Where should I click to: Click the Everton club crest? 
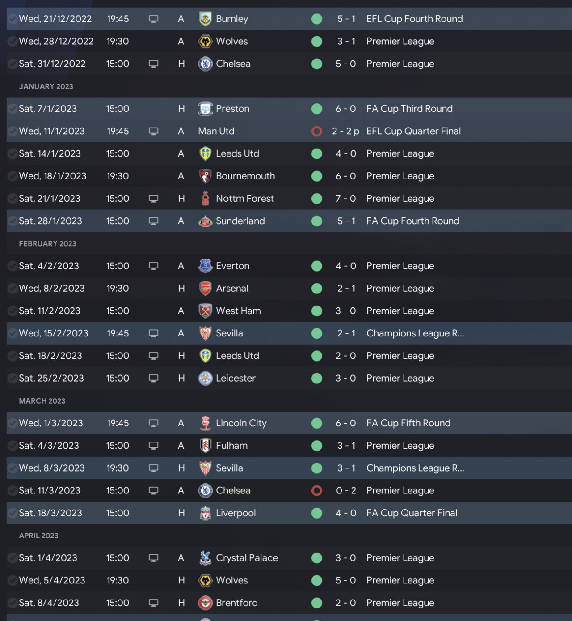pyautogui.click(x=205, y=266)
